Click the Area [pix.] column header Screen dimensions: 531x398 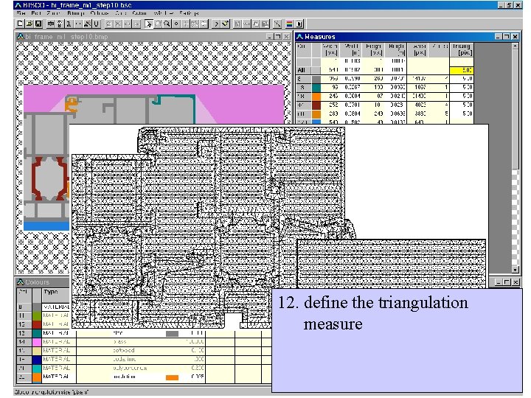pos(418,49)
